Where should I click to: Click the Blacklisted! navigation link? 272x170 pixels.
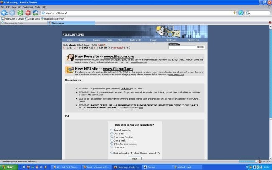pyautogui.click(x=135, y=40)
